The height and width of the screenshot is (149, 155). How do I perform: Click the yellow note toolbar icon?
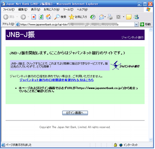(x=129, y=17)
